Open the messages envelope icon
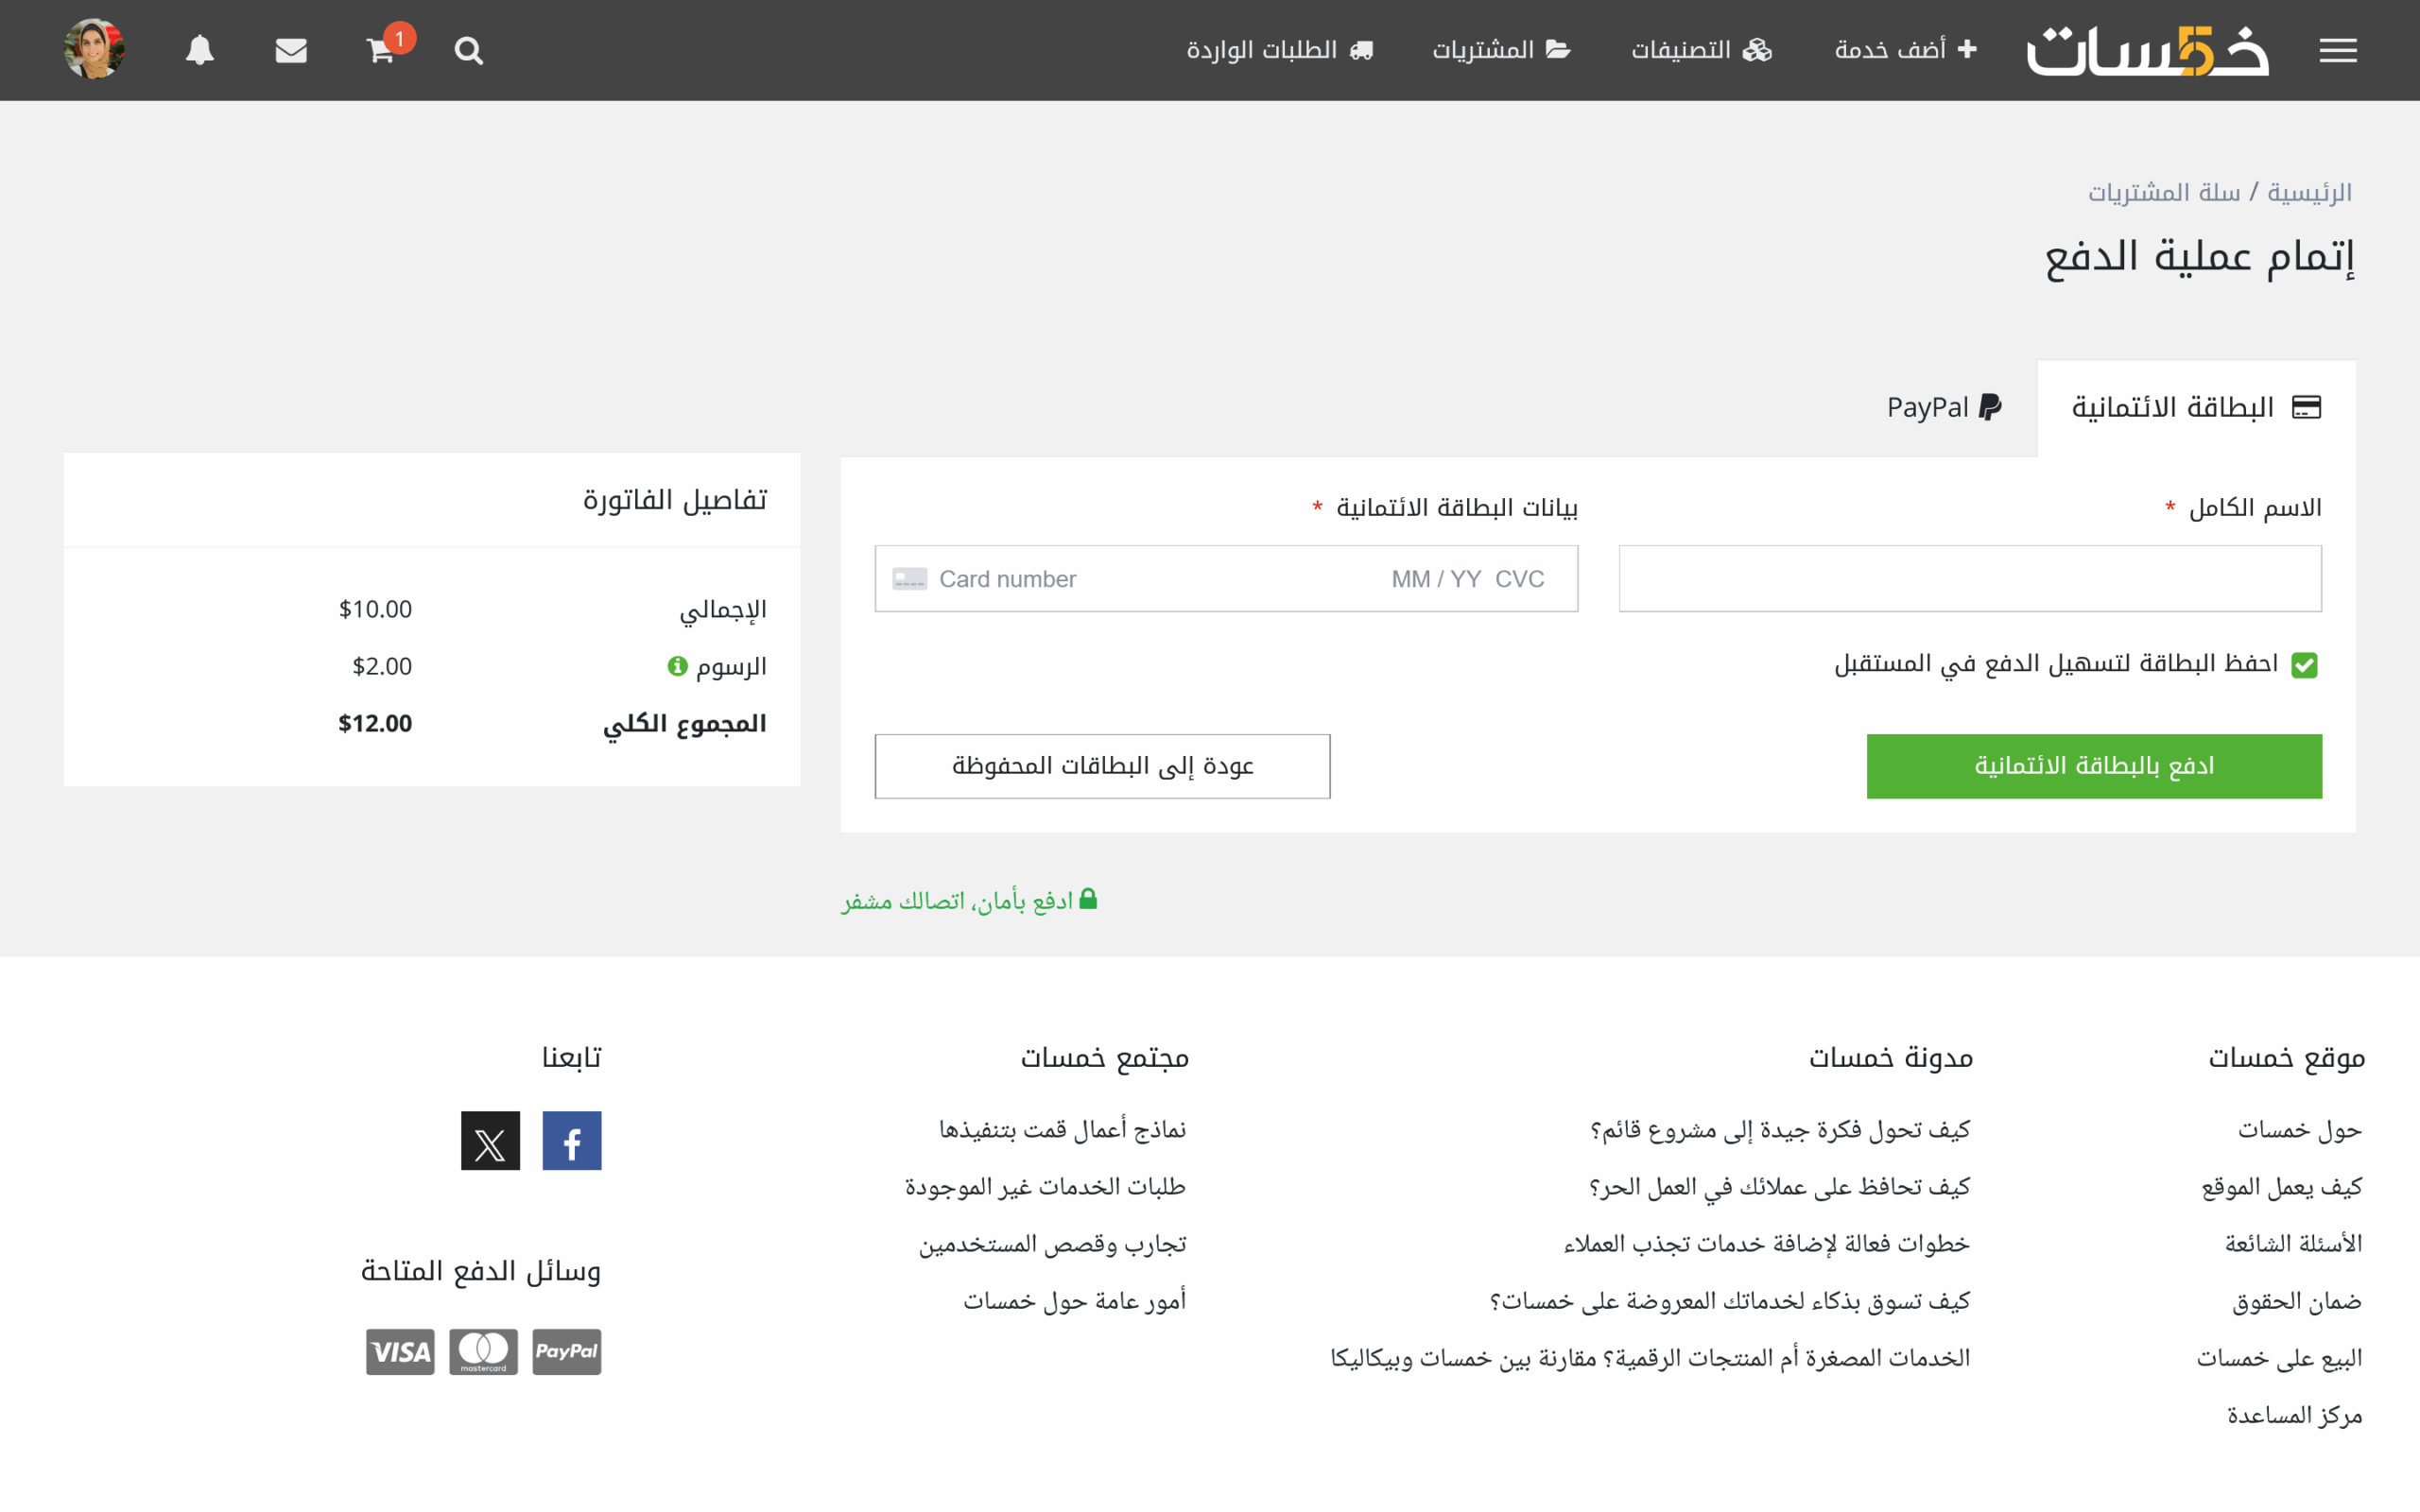 [291, 50]
